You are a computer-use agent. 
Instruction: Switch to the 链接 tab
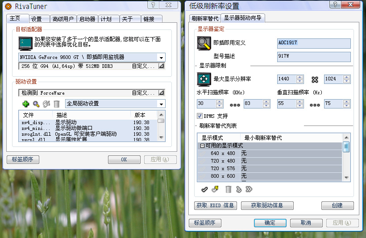152,19
